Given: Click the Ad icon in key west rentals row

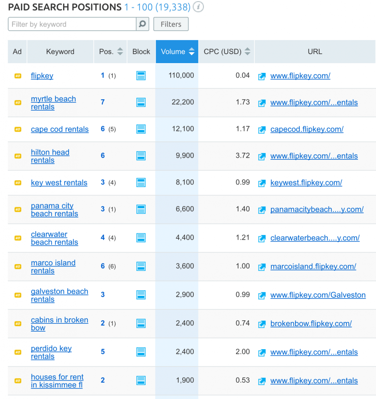Looking at the screenshot, I should point(18,183).
